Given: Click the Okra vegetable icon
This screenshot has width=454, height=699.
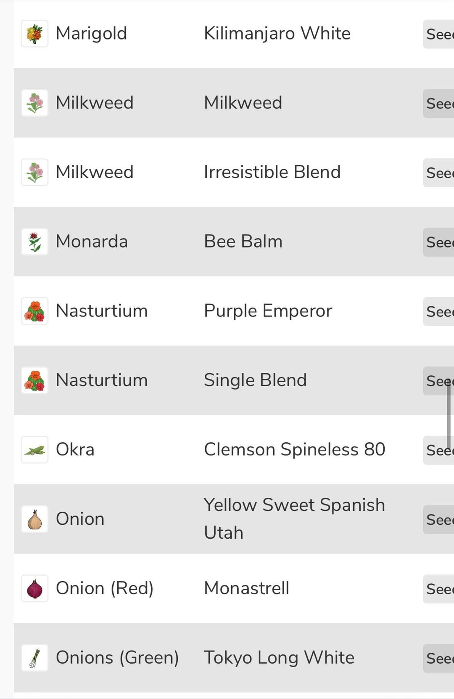Looking at the screenshot, I should [x=34, y=450].
